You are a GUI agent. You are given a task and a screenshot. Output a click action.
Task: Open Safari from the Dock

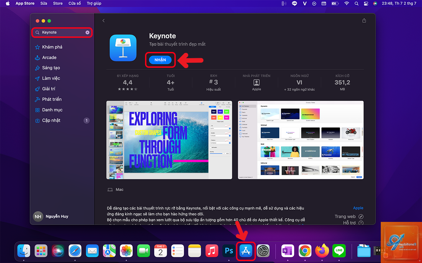click(75, 251)
